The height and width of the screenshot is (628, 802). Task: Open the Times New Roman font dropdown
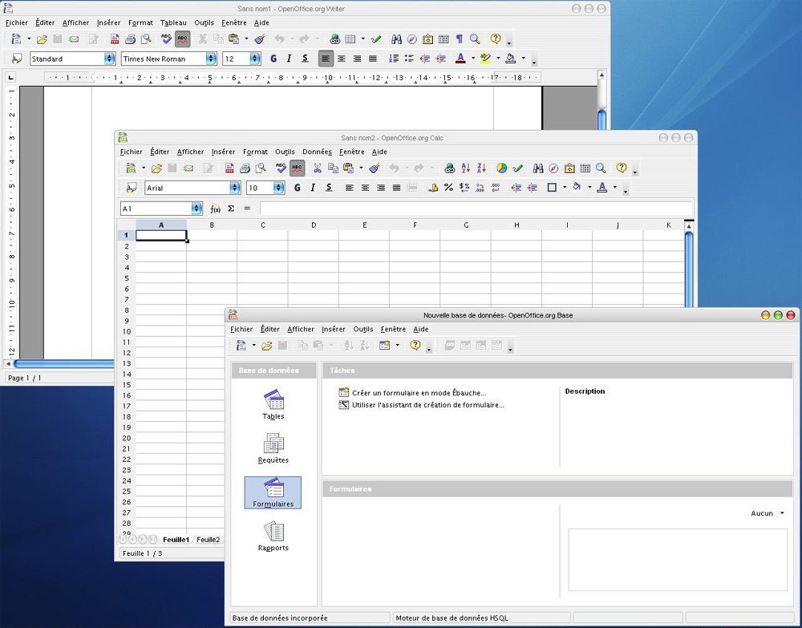click(x=211, y=59)
